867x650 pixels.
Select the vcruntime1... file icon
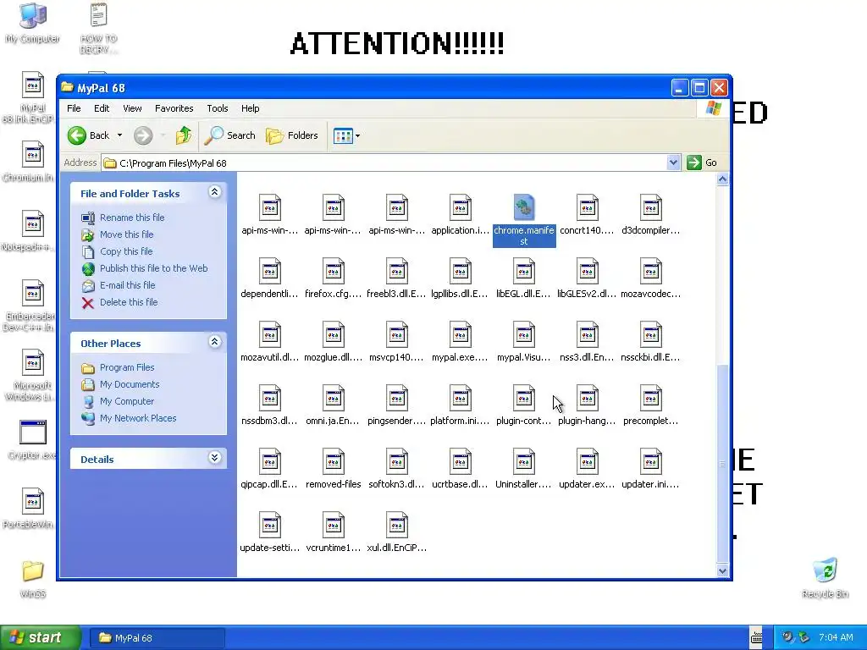point(334,525)
